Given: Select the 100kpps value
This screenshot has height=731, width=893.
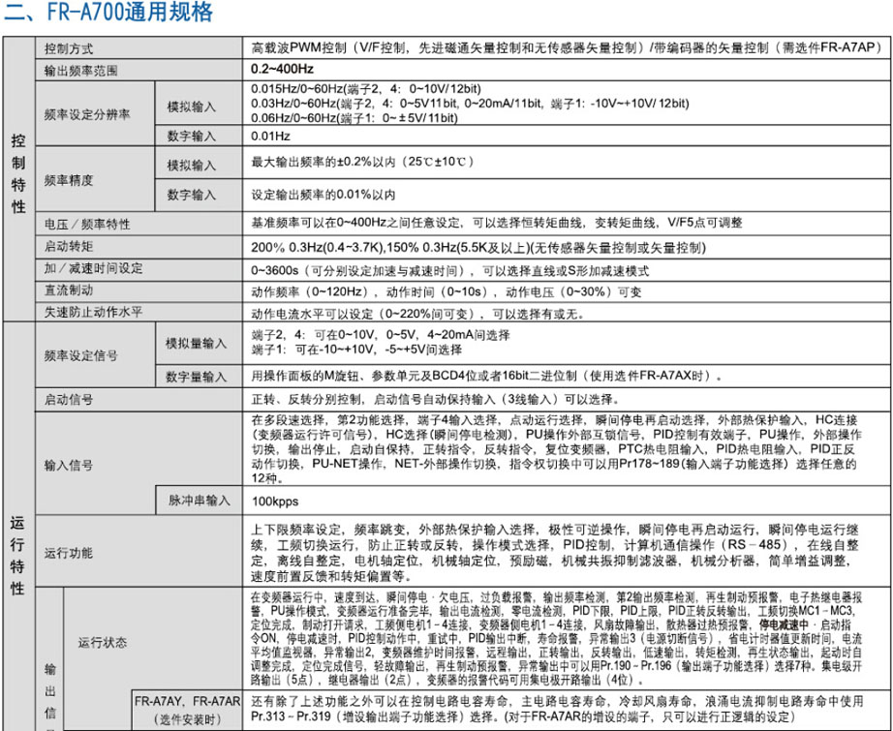Looking at the screenshot, I should pyautogui.click(x=275, y=502).
